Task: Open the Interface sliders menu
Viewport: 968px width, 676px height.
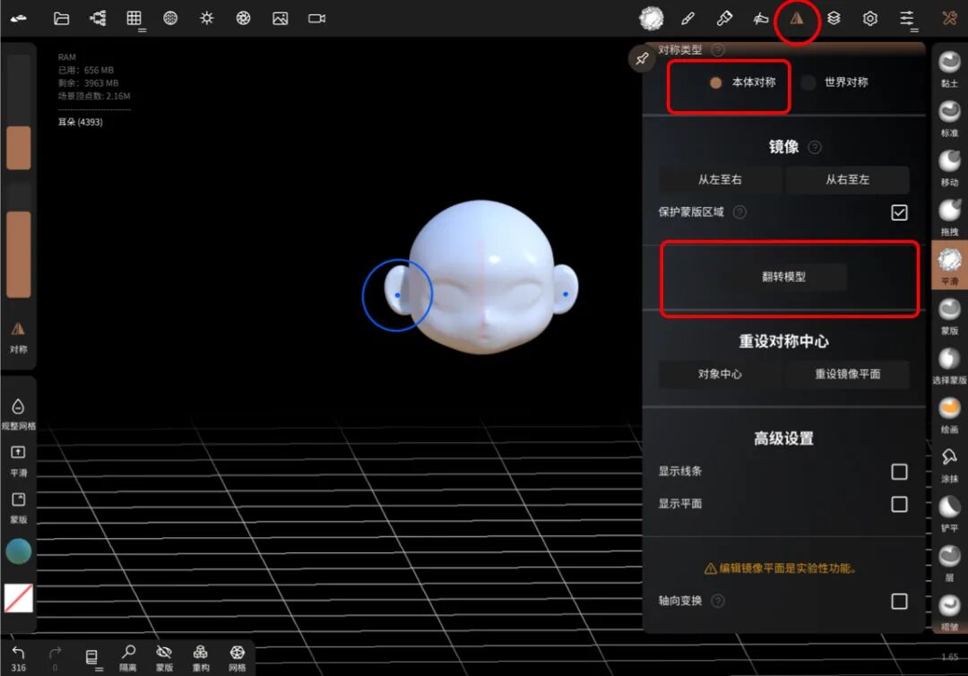Action: coord(907,19)
